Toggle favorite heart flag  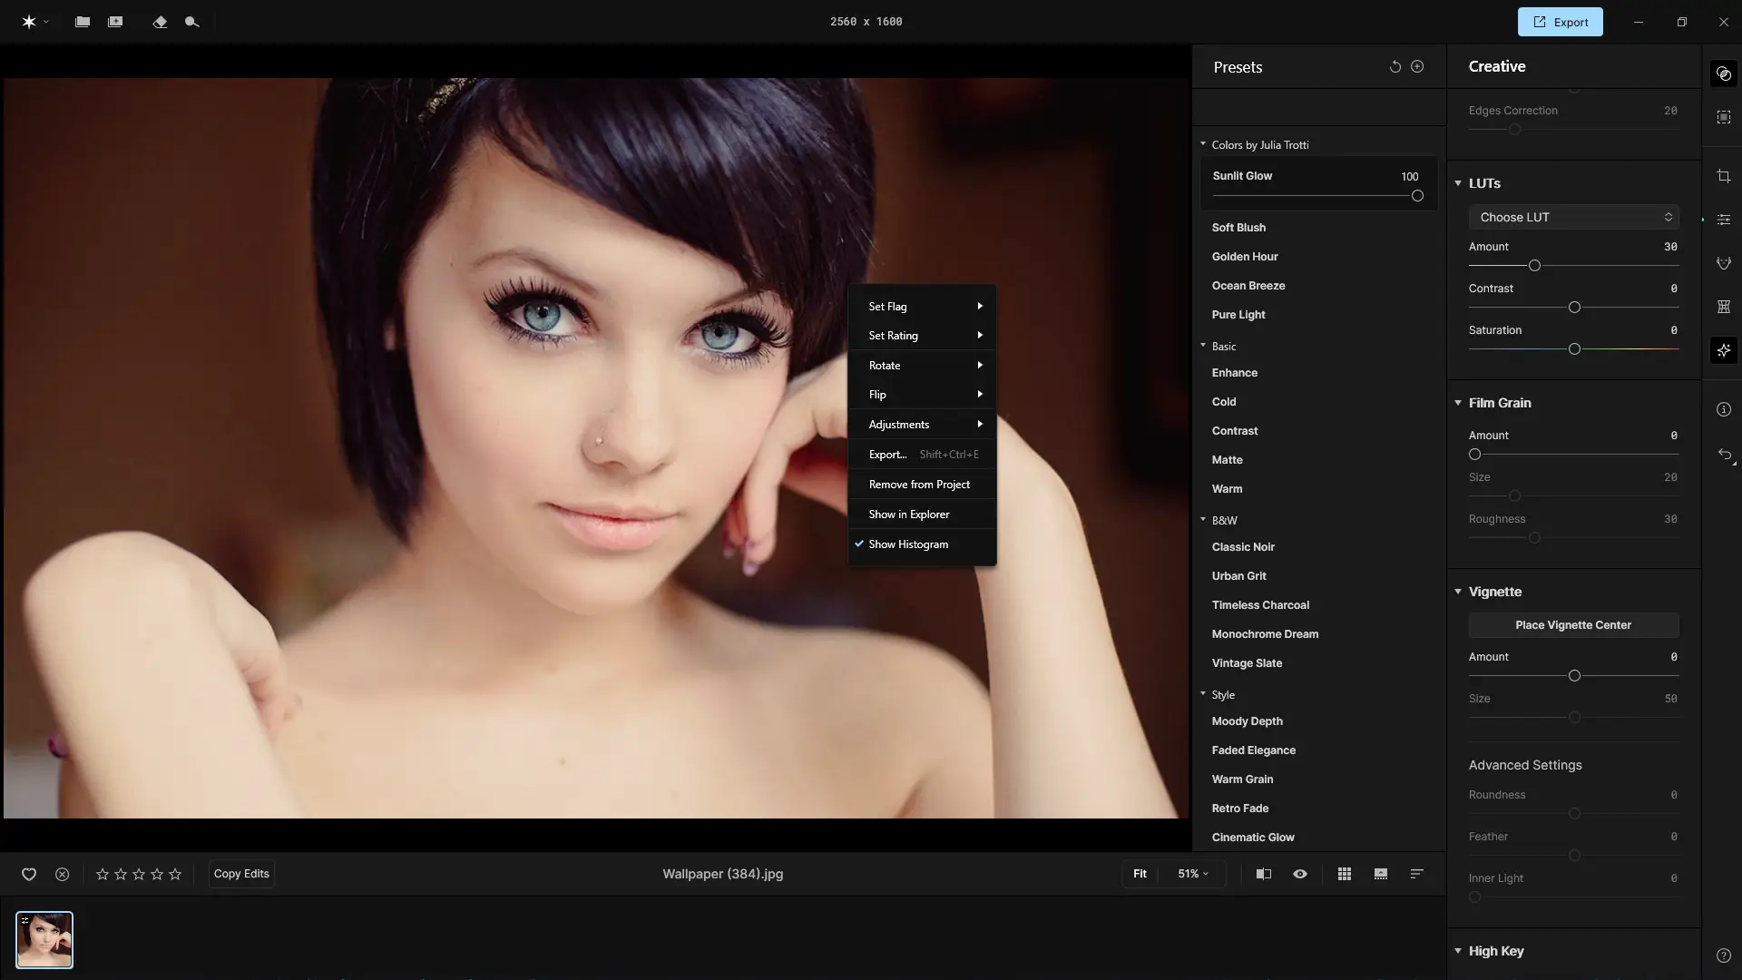[29, 874]
